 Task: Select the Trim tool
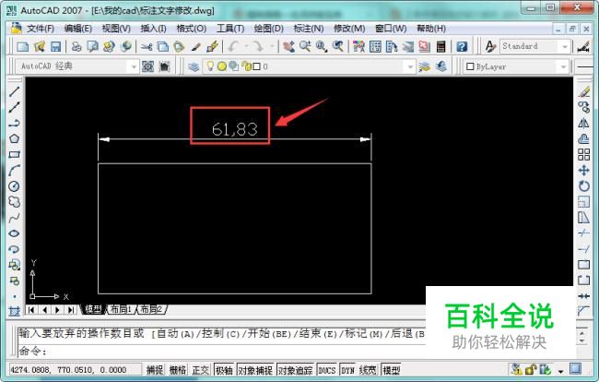(583, 233)
